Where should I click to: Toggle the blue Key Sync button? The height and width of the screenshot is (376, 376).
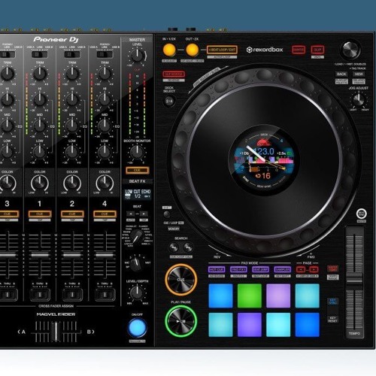[332, 302]
